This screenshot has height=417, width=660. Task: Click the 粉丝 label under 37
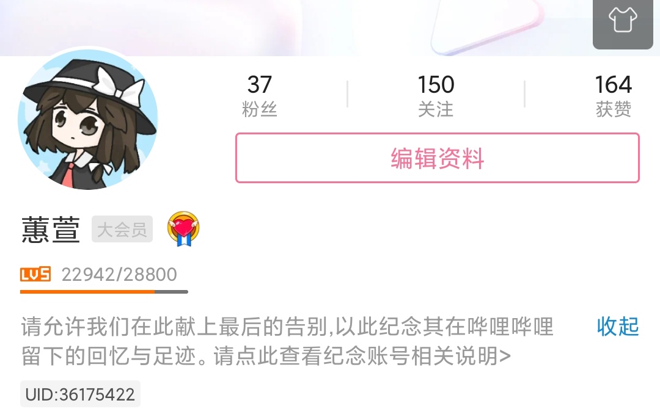(259, 109)
